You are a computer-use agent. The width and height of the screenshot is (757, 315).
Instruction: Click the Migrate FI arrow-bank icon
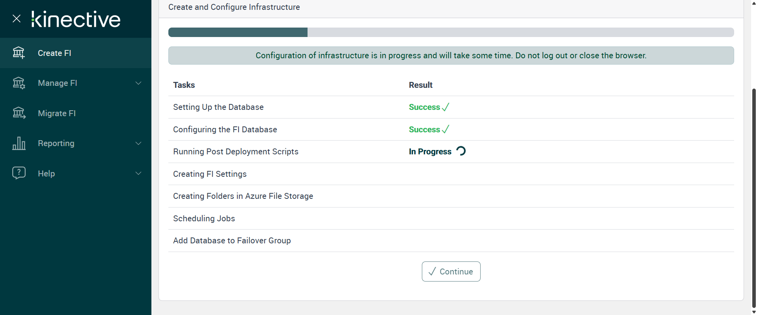pyautogui.click(x=19, y=113)
